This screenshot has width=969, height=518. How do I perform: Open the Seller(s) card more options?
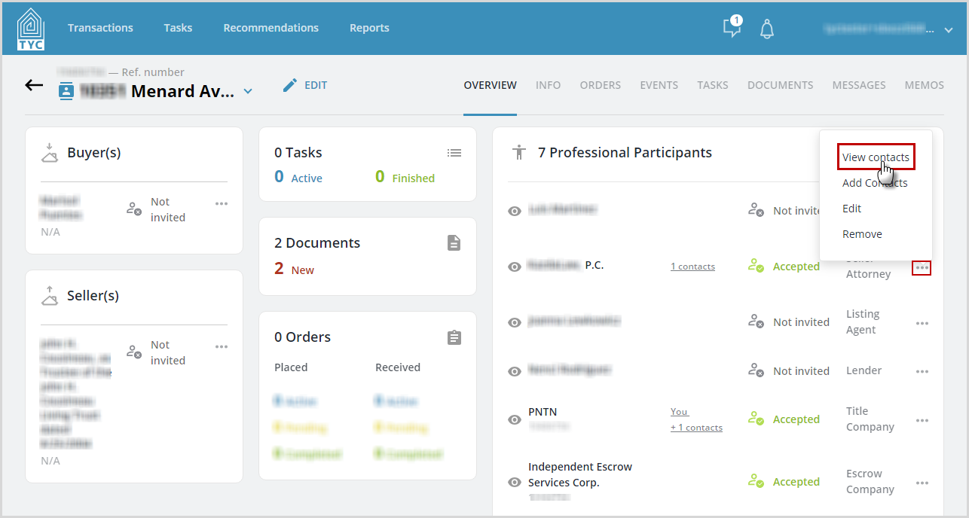pos(222,346)
